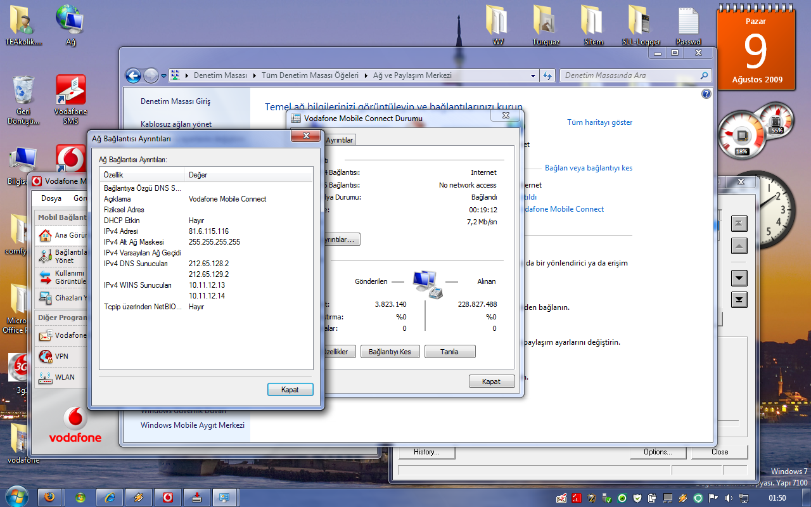Click the move-to-top arrow button in the back window
Screen dimensions: 811x507
coord(739,223)
